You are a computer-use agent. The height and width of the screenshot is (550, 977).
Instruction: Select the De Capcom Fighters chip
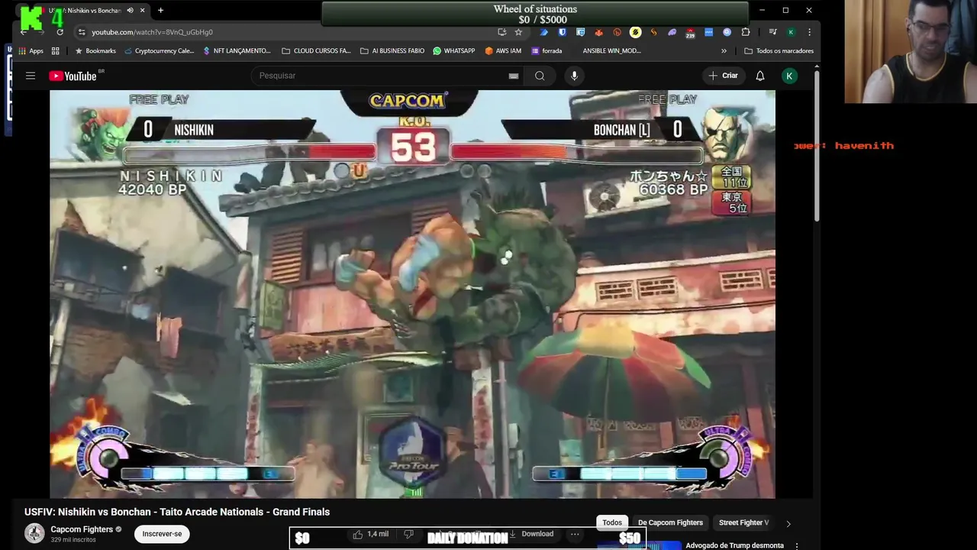pos(670,522)
